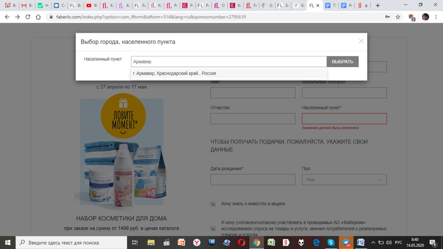Close the active FL tab
The height and width of the screenshot is (249, 443).
[318, 6]
